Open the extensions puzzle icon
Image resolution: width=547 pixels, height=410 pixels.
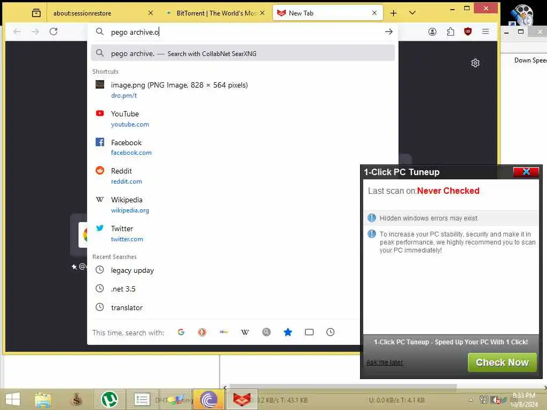click(450, 31)
